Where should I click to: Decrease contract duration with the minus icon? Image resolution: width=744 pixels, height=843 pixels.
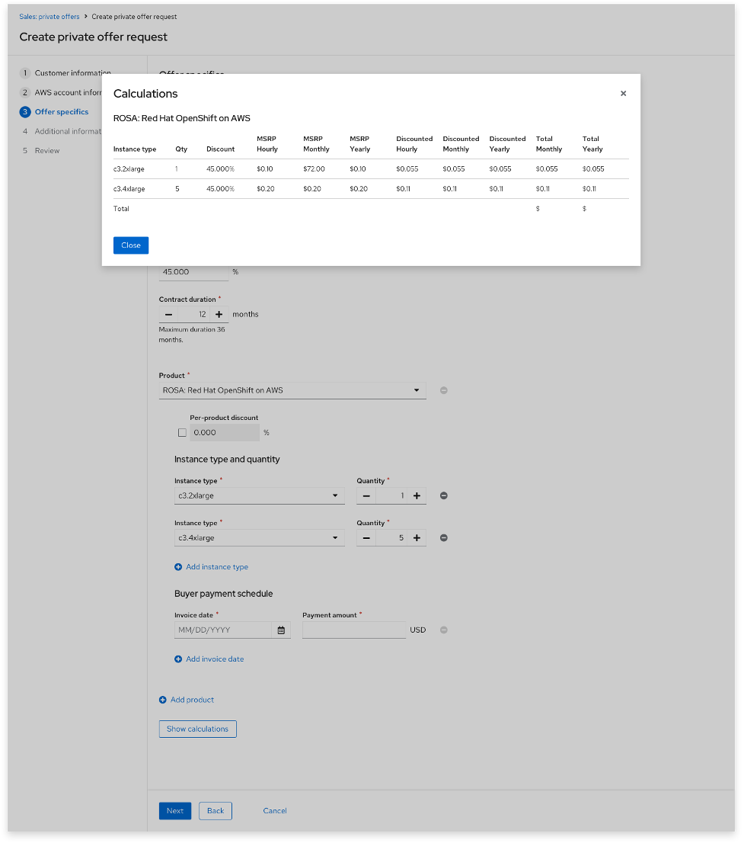coord(169,315)
